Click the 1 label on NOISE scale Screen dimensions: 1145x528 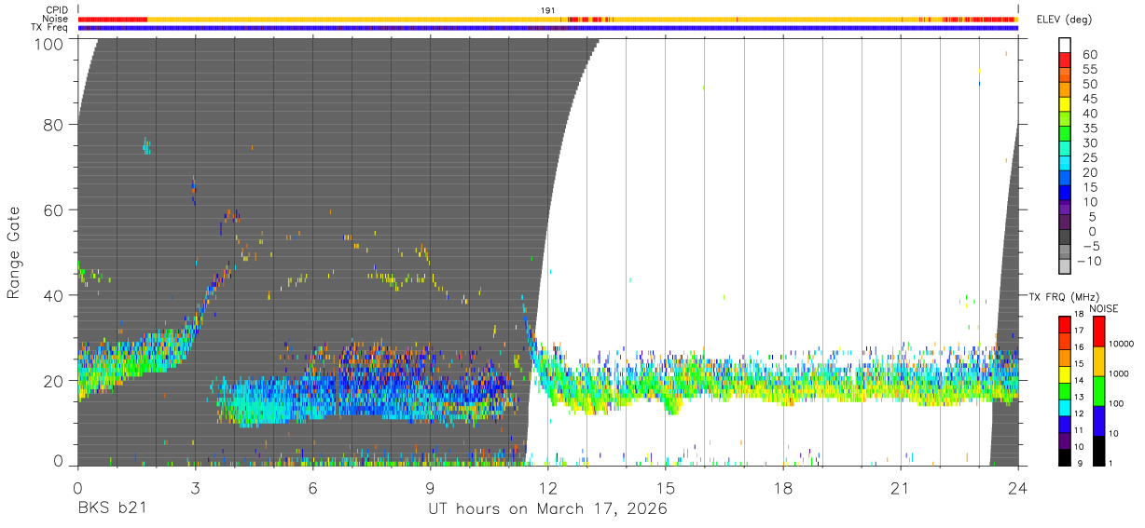1111,464
